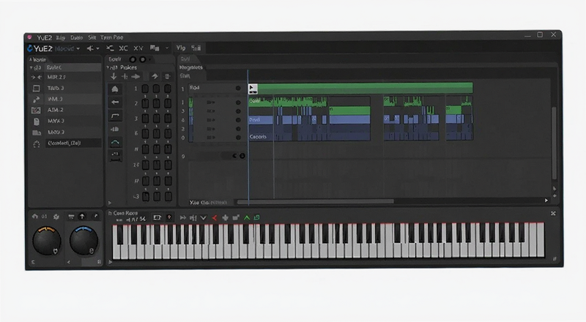The height and width of the screenshot is (322, 586).
Task: Toggle second circle button beside Eoelv label
Action: tap(142, 59)
